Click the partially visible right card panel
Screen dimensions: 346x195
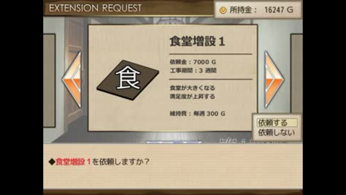297,73
